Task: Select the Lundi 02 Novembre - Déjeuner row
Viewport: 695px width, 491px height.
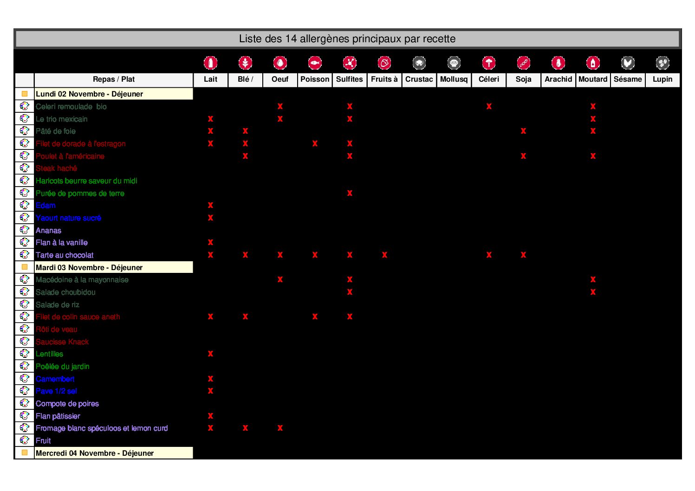Action: click(x=114, y=94)
